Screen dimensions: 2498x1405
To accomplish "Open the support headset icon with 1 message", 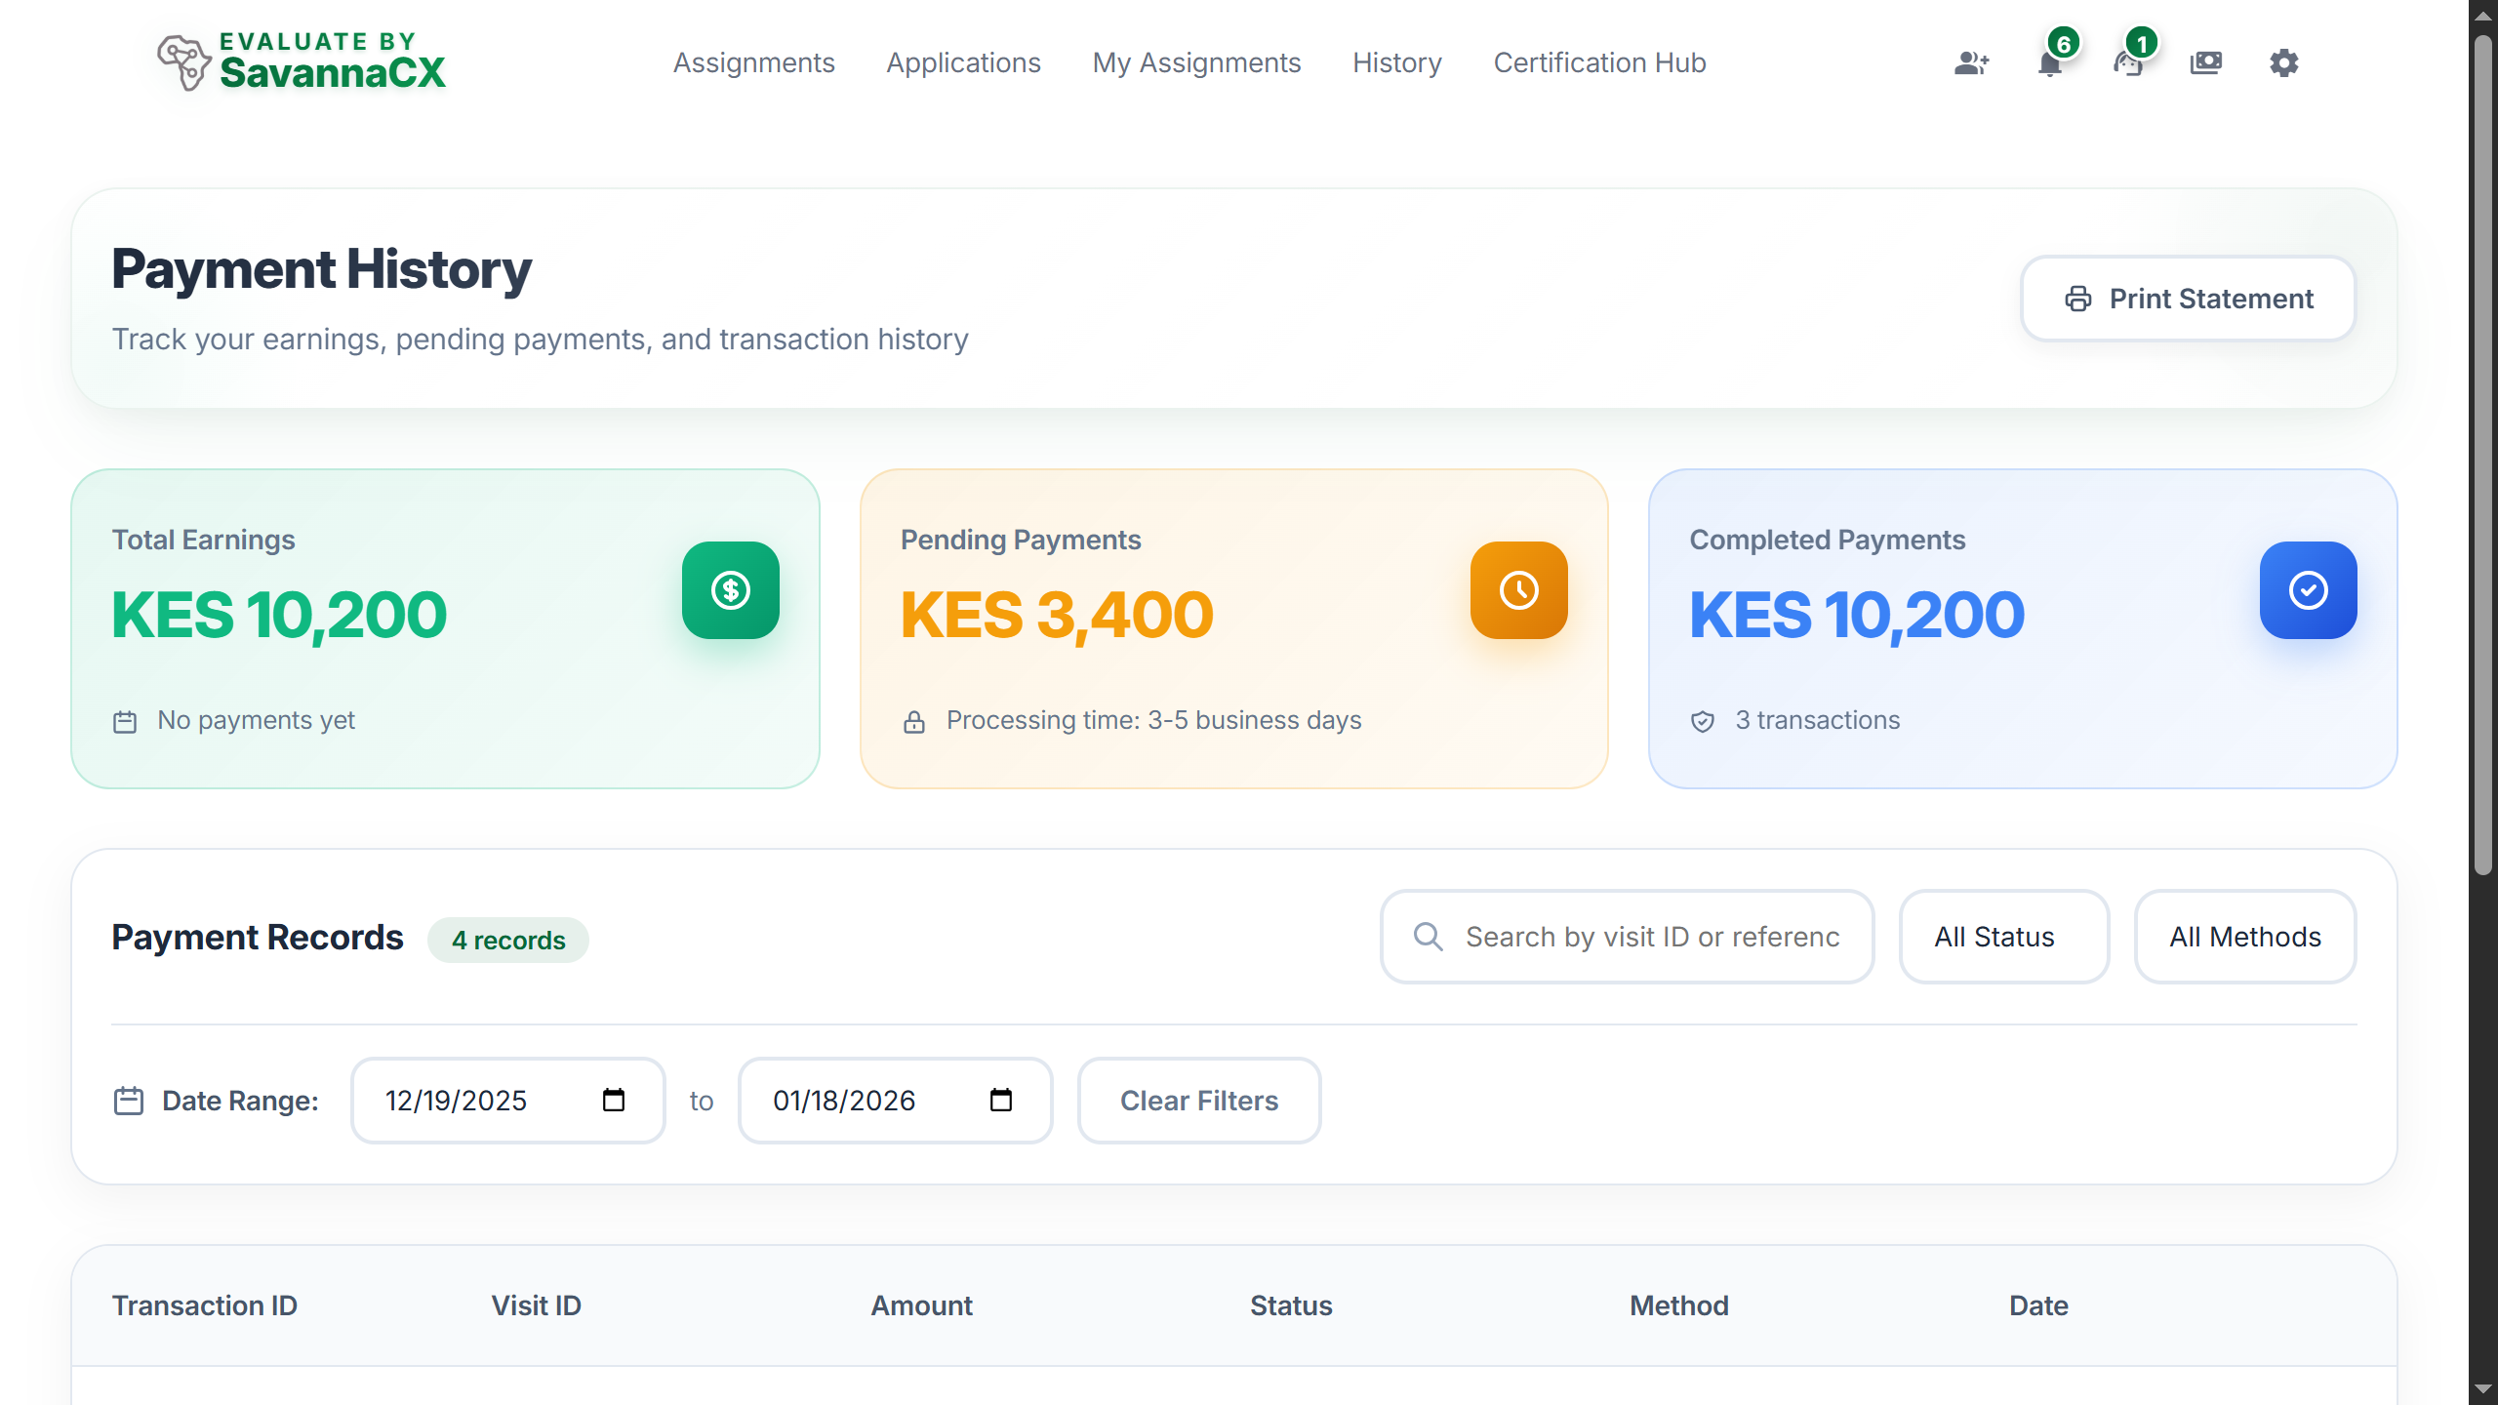I will point(2129,62).
